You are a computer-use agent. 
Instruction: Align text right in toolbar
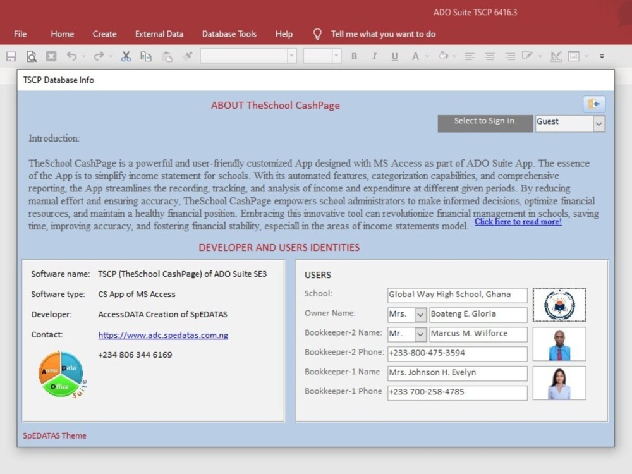[x=510, y=56]
